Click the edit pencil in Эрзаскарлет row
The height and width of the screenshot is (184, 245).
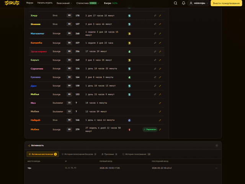160,52
